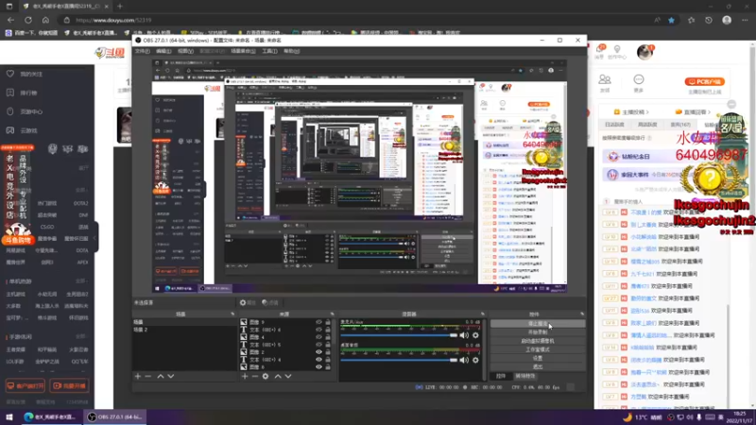Open desktop audio settings gear
Viewport: 756px width, 425px height.
[475, 360]
